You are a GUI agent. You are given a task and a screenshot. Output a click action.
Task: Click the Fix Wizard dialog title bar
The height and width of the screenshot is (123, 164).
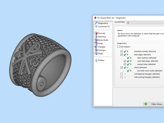(128, 18)
